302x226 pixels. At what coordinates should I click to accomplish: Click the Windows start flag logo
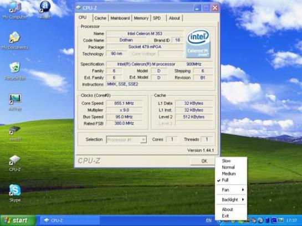pyautogui.click(x=7, y=220)
